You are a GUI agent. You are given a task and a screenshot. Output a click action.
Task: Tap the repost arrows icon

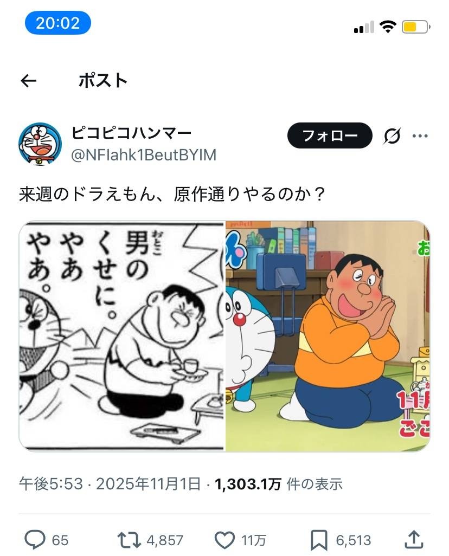coord(129,540)
